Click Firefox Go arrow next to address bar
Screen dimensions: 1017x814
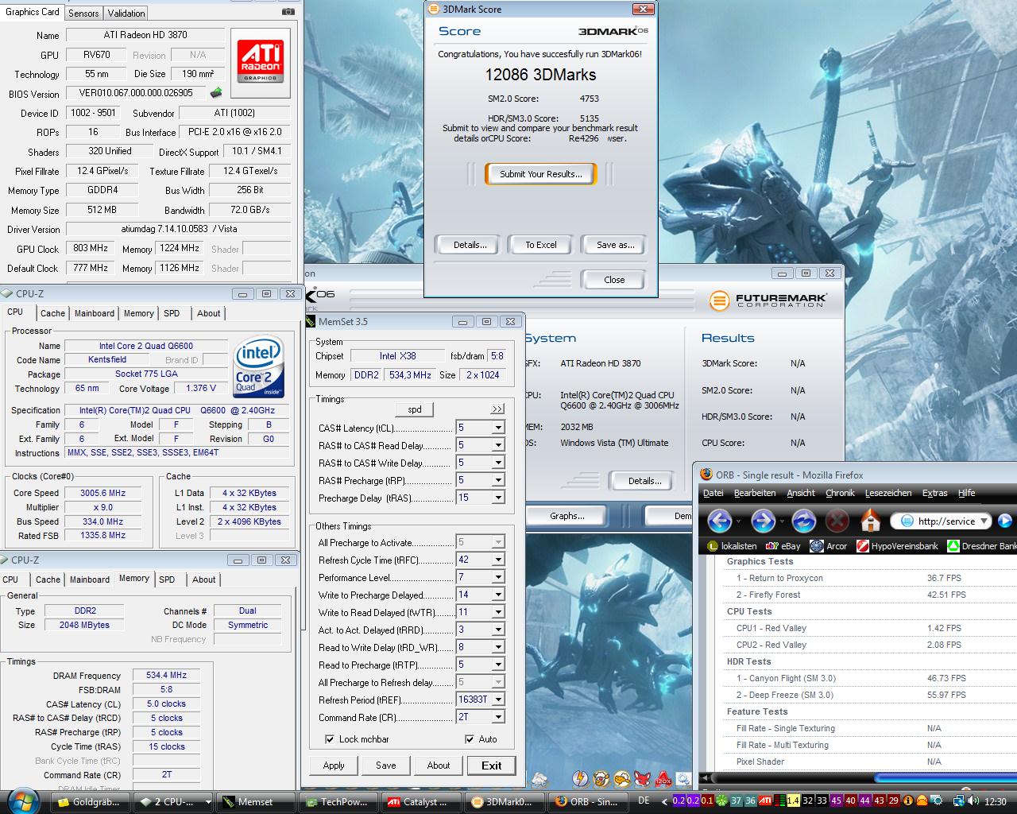tap(1005, 521)
